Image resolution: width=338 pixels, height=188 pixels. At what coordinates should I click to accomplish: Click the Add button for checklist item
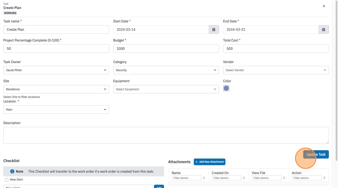pyautogui.click(x=159, y=186)
